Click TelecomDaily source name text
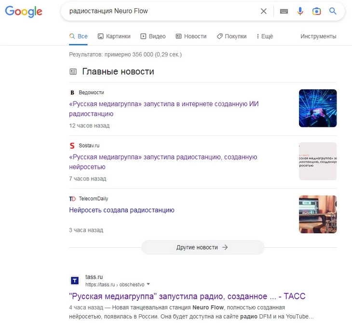 (x=94, y=199)
